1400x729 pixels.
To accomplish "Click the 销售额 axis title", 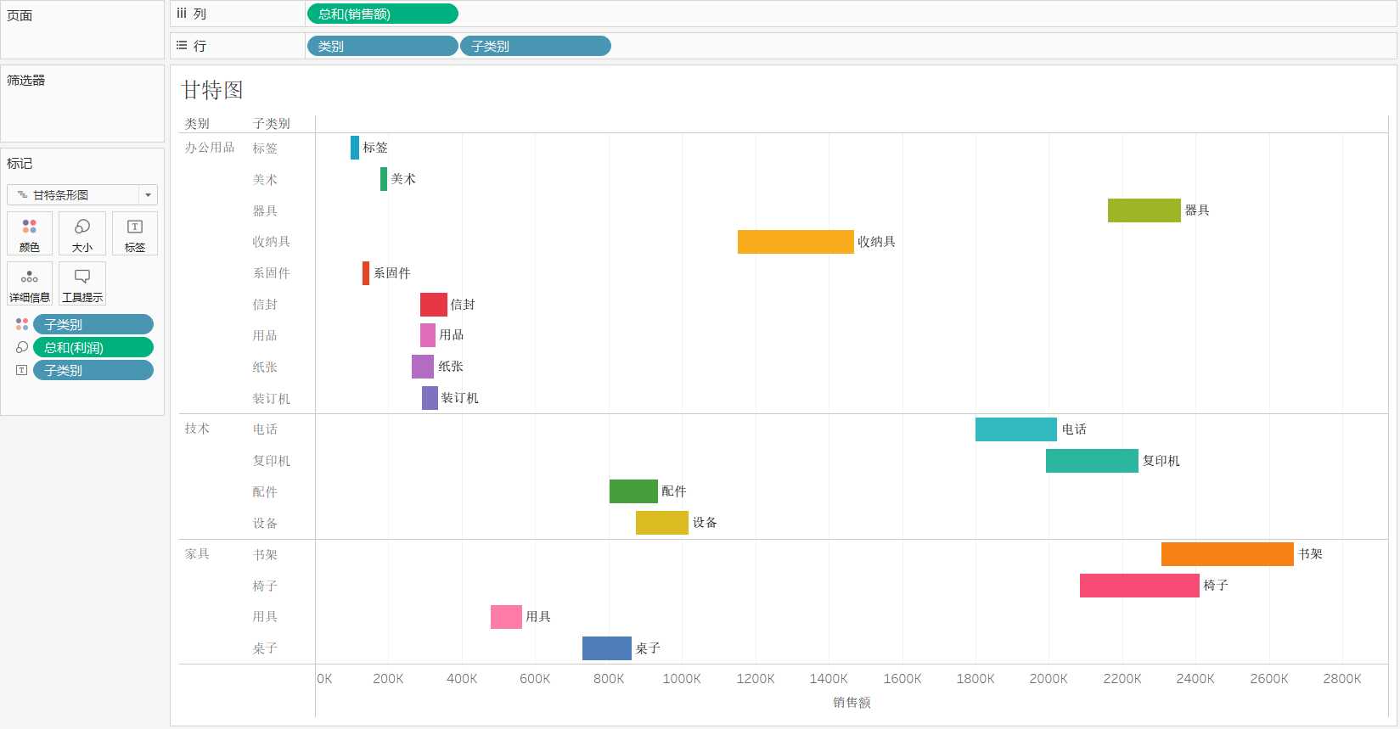I will click(852, 703).
